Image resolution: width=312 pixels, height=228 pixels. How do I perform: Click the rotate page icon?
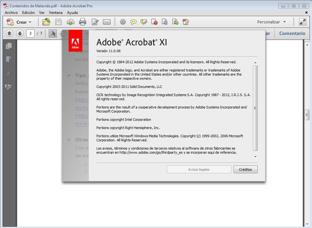tap(165, 22)
